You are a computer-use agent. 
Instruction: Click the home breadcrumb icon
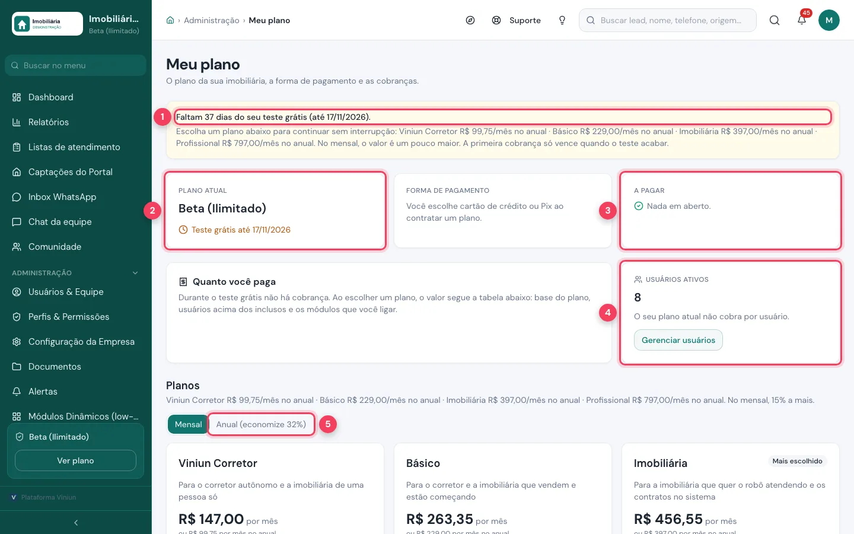point(170,20)
